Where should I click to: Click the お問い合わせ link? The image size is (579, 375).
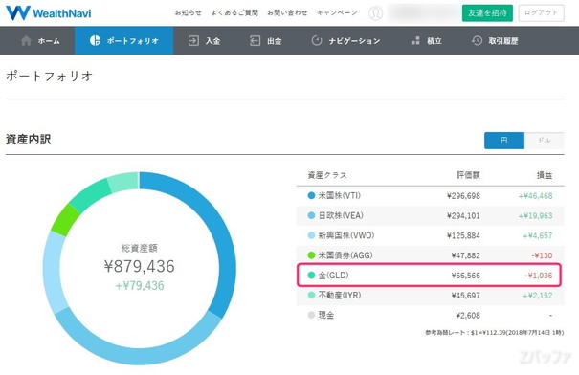287,13
